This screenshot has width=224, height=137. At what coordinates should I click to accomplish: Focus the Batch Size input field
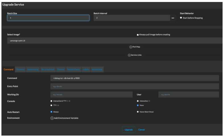click(x=48, y=18)
